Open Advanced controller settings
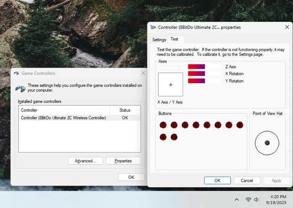 click(85, 161)
